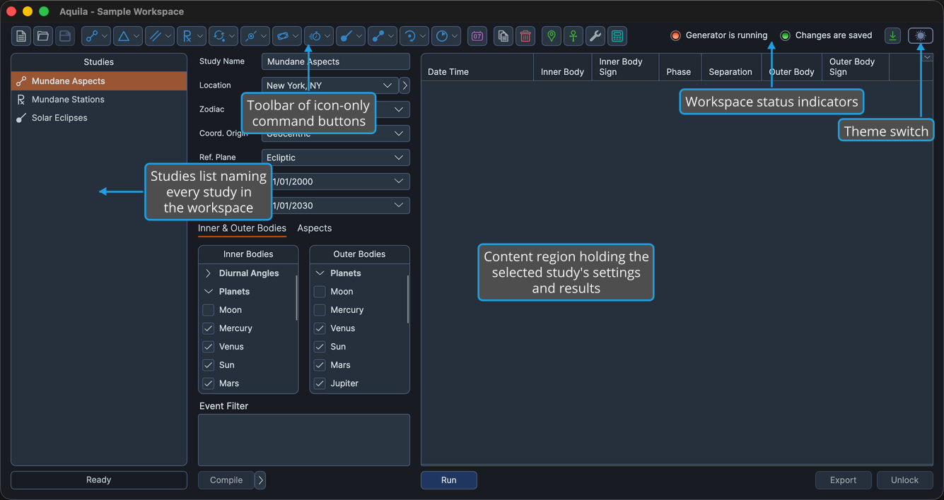Create a new workspace document
Screen dimensions: 944x500
(21, 36)
